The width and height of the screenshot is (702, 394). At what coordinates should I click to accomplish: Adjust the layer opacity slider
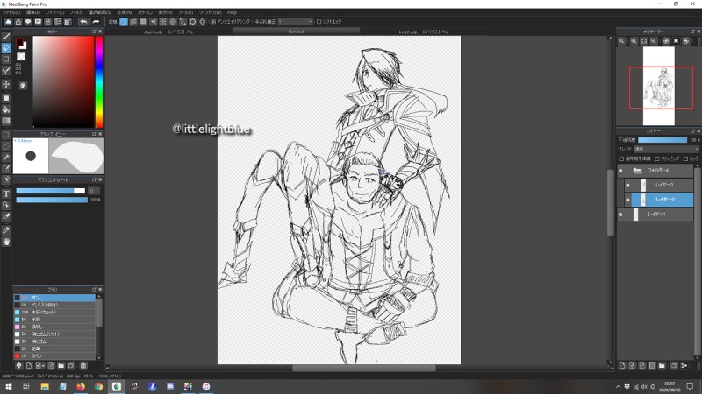point(663,140)
